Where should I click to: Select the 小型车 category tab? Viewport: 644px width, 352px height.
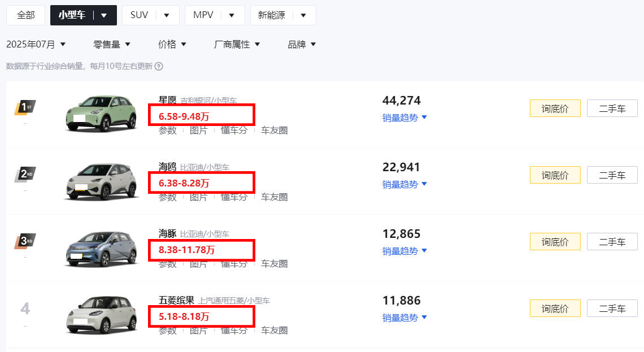click(x=72, y=15)
